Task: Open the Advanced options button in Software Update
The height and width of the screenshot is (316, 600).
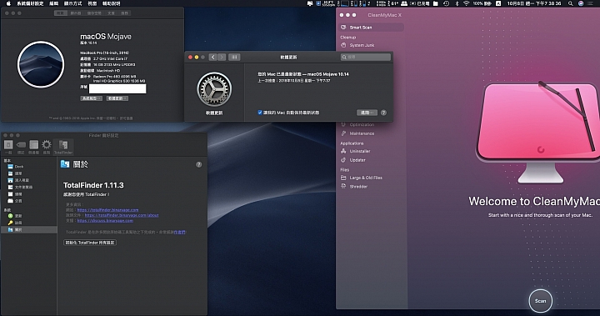Action: [x=367, y=113]
